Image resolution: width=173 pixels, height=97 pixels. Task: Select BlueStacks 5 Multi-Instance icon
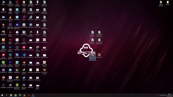coord(17,86)
